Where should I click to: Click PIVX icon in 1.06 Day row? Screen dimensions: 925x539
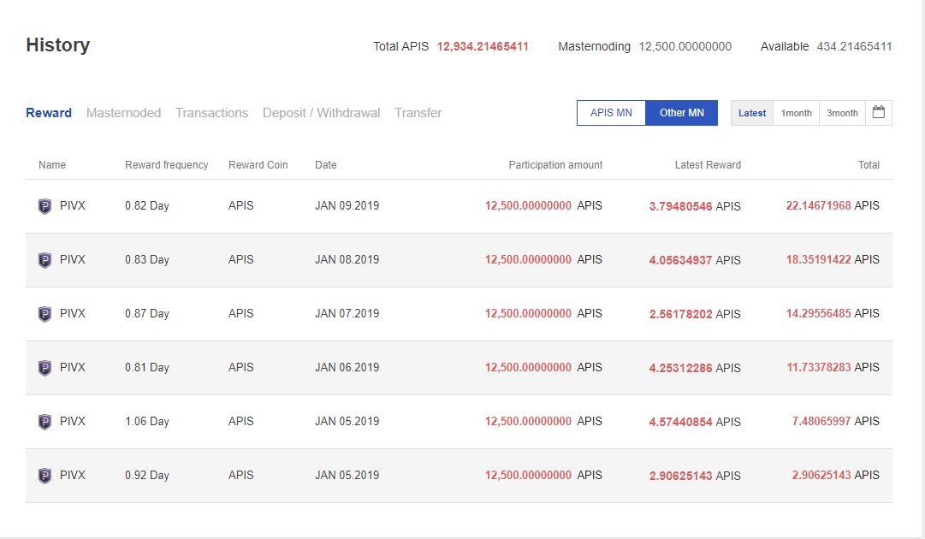(x=45, y=422)
